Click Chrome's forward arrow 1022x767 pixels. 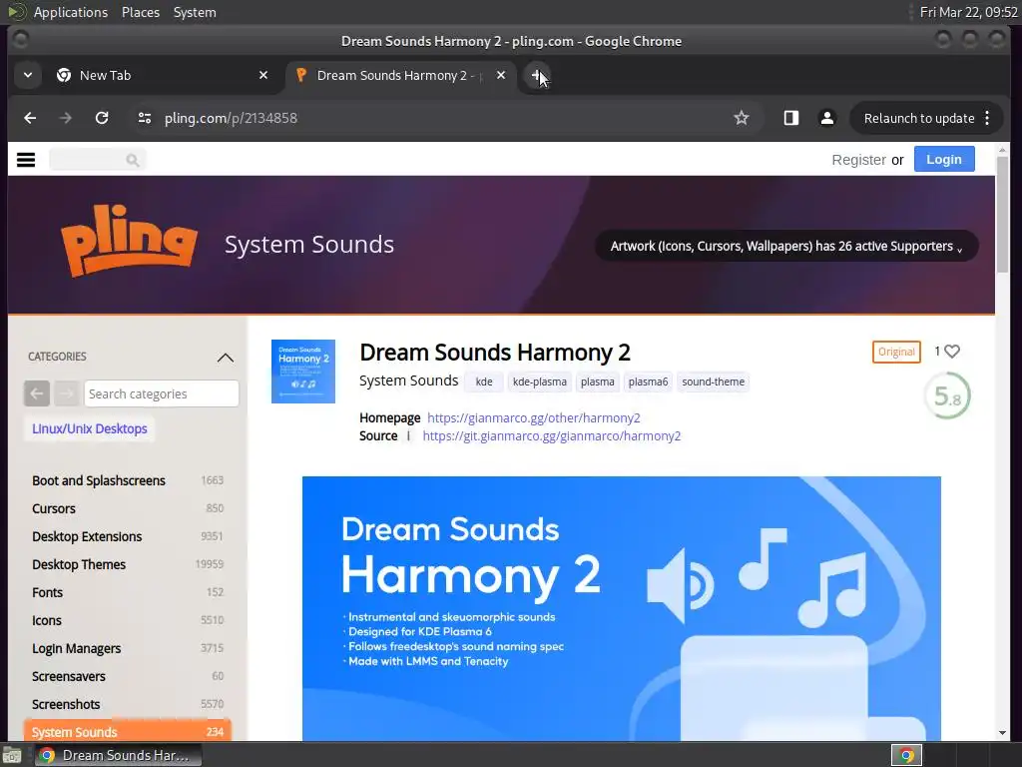click(65, 118)
